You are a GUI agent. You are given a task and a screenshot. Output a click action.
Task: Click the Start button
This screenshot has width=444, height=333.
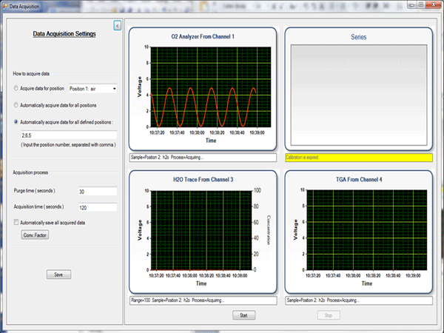pyautogui.click(x=243, y=315)
